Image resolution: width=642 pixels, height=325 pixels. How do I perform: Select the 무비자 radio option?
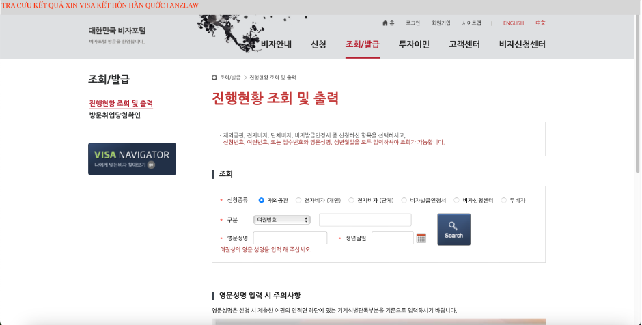click(x=504, y=201)
